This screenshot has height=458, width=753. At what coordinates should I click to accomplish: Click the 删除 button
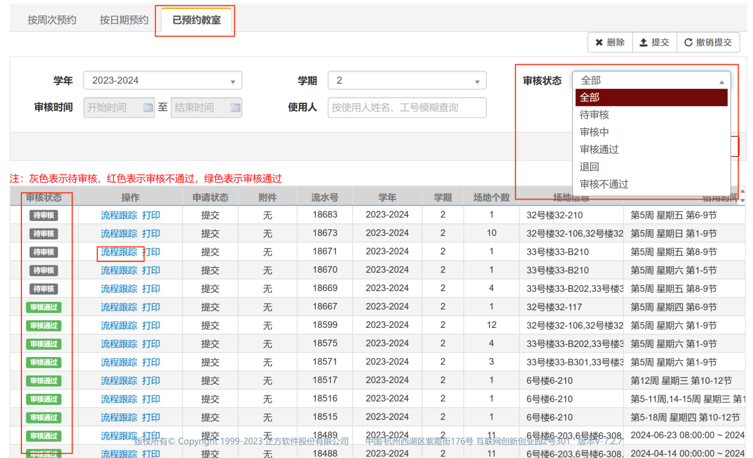[x=610, y=42]
